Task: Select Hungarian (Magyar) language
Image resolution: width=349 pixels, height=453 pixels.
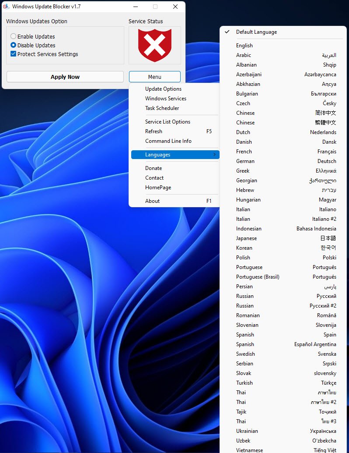Action: (x=283, y=200)
